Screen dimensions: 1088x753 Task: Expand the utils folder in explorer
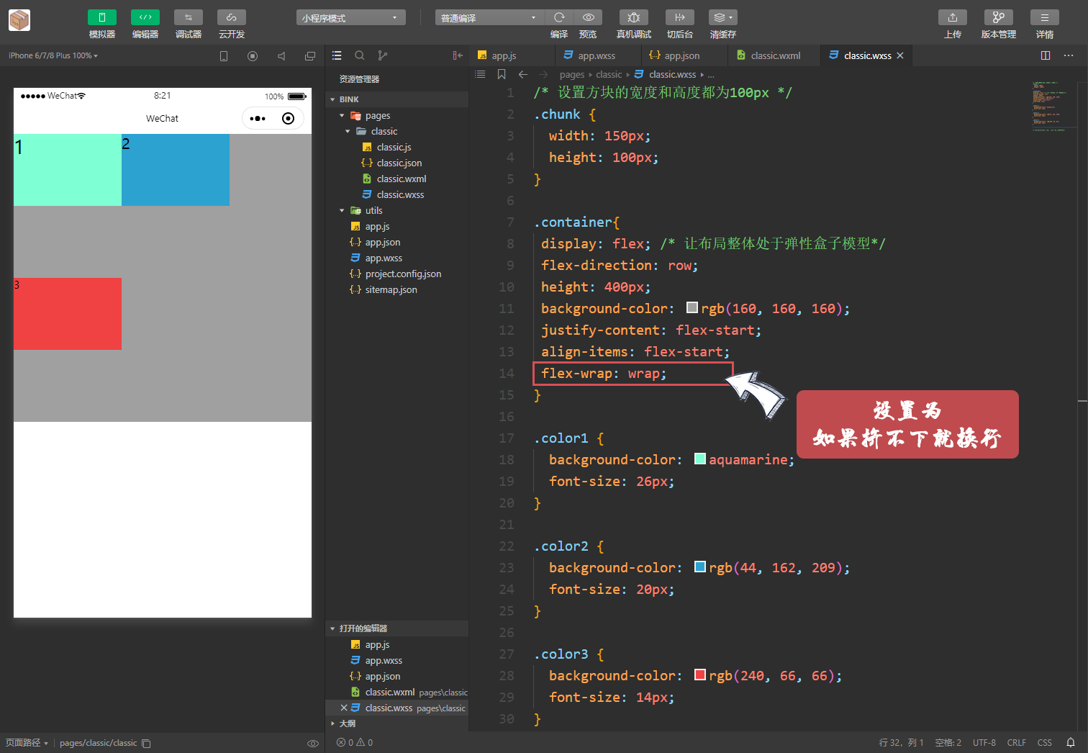tap(342, 210)
